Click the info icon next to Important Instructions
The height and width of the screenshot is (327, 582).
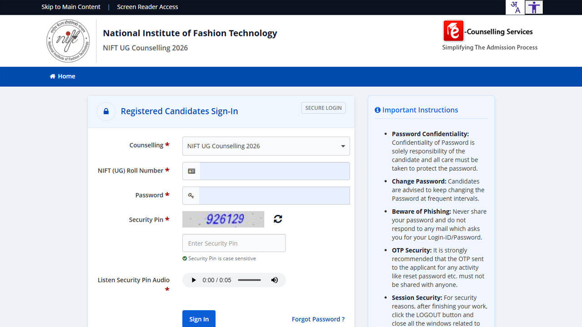coord(377,110)
